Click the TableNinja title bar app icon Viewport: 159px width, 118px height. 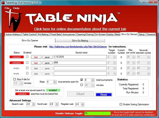[x=3, y=3]
